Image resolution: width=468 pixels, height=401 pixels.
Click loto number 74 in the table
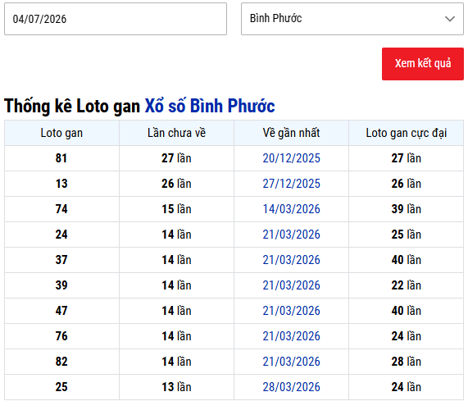tap(61, 209)
